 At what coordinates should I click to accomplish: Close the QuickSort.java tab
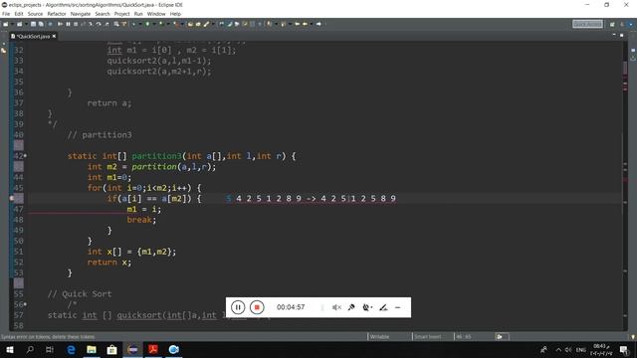coord(54,36)
